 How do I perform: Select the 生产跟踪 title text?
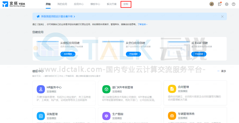[x=118, y=114]
